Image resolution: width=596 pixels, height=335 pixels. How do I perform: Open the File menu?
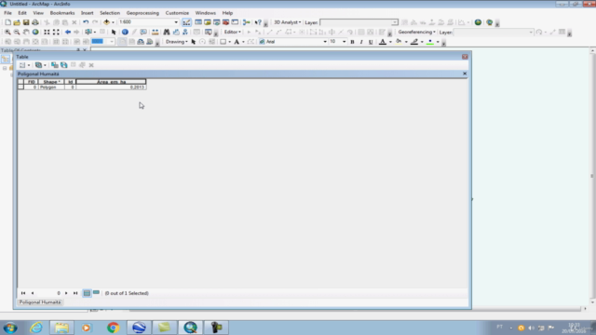[7, 13]
